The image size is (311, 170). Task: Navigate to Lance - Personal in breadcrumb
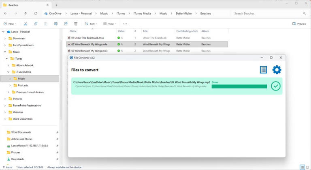click(81, 13)
